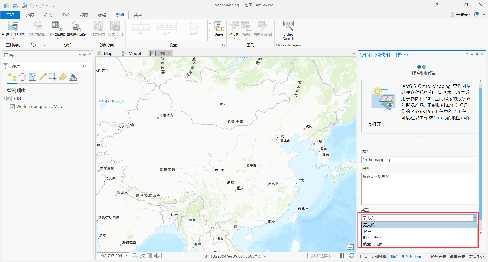
Task: Click the 符号系统 pane button
Action: 477,257
